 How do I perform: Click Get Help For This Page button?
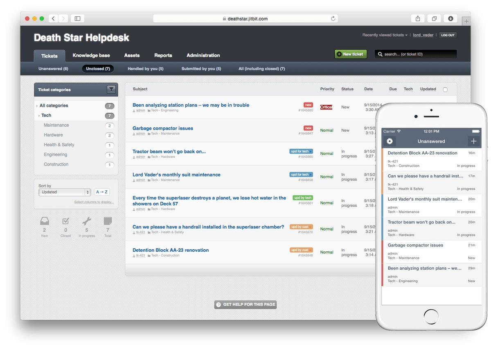(245, 304)
